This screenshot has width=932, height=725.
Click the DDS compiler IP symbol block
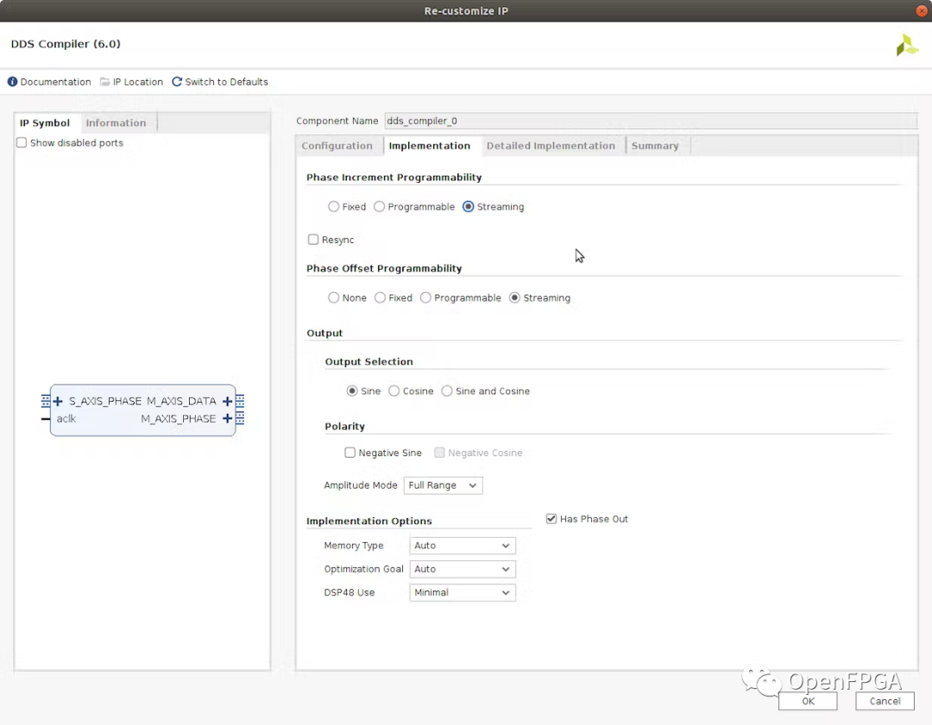coord(142,410)
